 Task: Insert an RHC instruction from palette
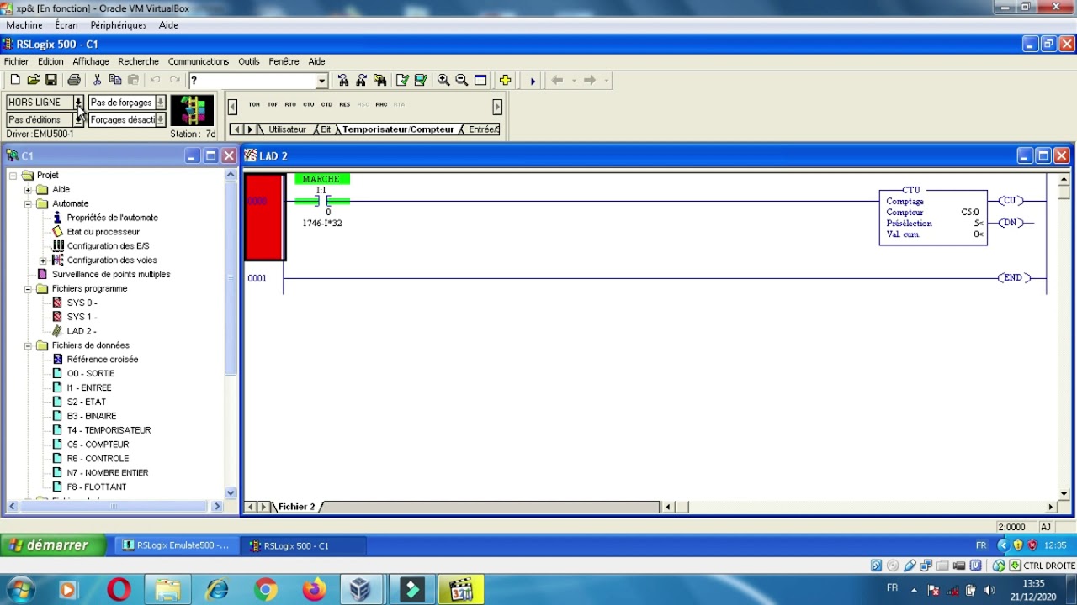coord(381,104)
